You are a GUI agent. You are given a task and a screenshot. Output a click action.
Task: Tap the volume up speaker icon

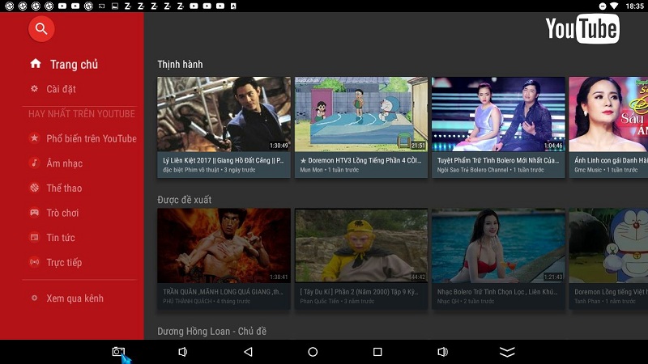[442, 352]
